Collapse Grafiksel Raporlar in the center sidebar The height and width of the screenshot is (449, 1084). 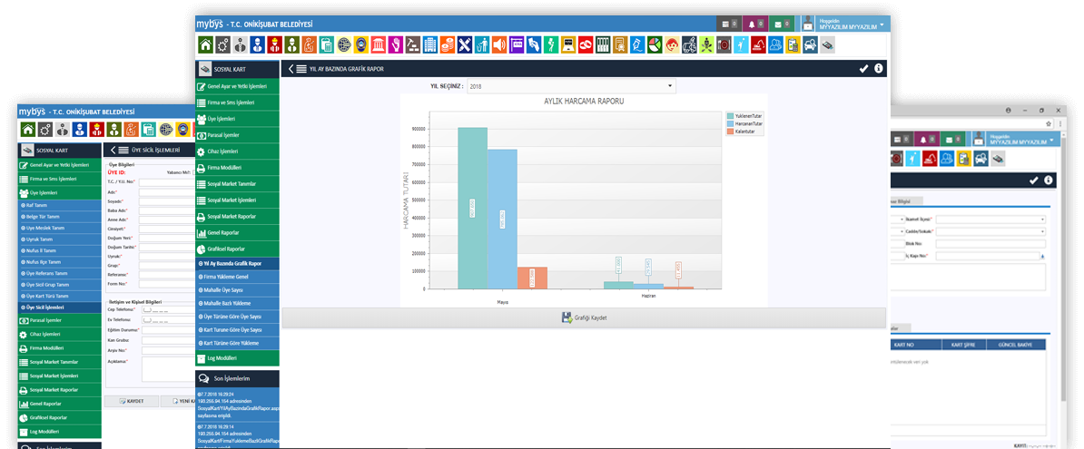(x=238, y=249)
